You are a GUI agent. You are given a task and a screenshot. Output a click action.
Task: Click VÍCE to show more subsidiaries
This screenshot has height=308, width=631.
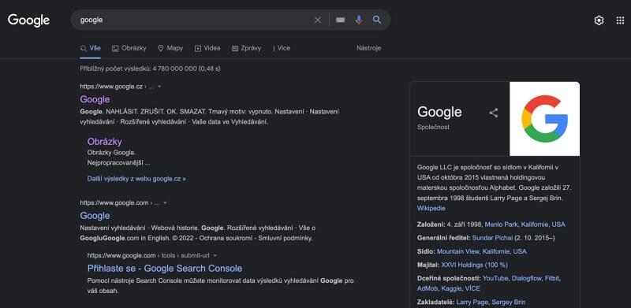472,288
